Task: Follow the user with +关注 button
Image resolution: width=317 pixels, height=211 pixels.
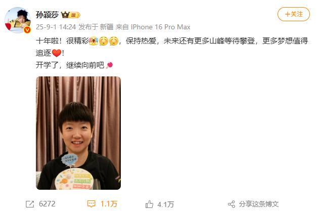Action: point(294,14)
